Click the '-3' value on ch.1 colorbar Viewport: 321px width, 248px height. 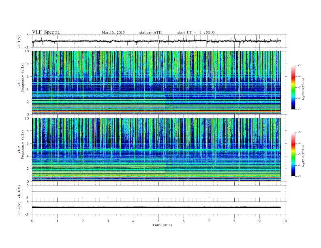pos(299,65)
